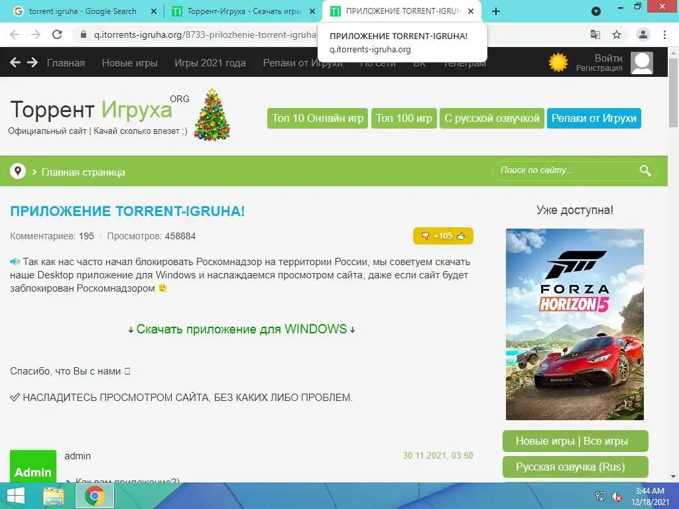Open tab search dropdown in title bar
Image resolution: width=679 pixels, height=509 pixels.
click(x=596, y=11)
